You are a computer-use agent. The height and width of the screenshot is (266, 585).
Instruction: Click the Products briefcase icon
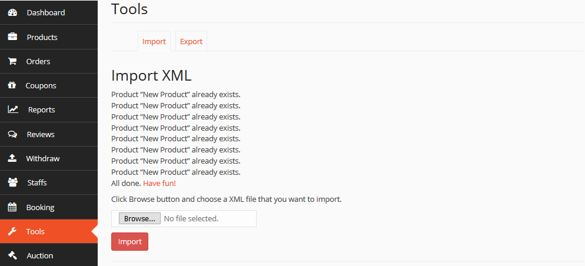point(12,37)
